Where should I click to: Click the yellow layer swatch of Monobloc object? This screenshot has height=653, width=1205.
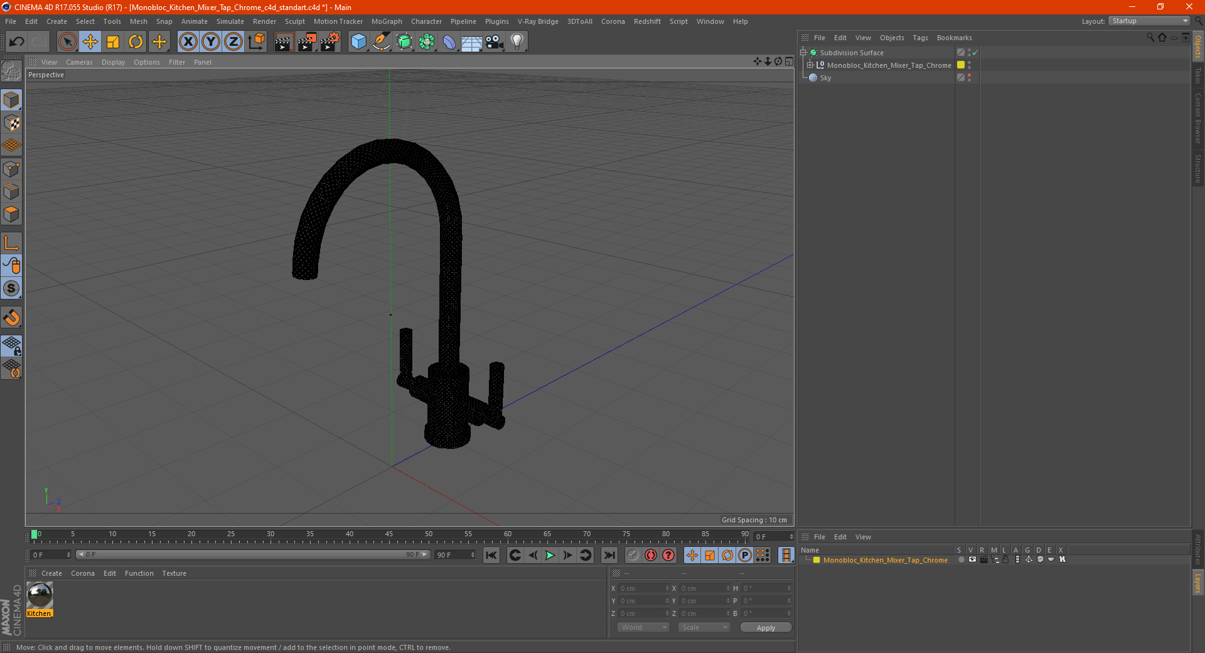961,65
